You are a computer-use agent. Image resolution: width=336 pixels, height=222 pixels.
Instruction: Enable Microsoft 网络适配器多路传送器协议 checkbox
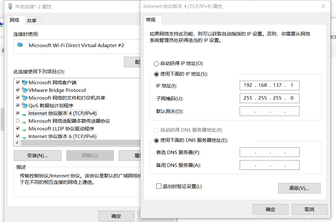[x=18, y=121]
